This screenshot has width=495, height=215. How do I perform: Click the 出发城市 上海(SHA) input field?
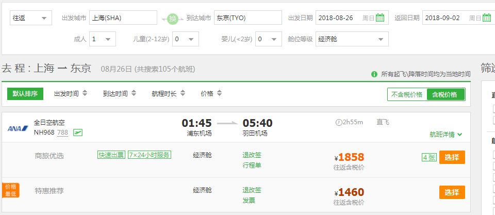(123, 18)
